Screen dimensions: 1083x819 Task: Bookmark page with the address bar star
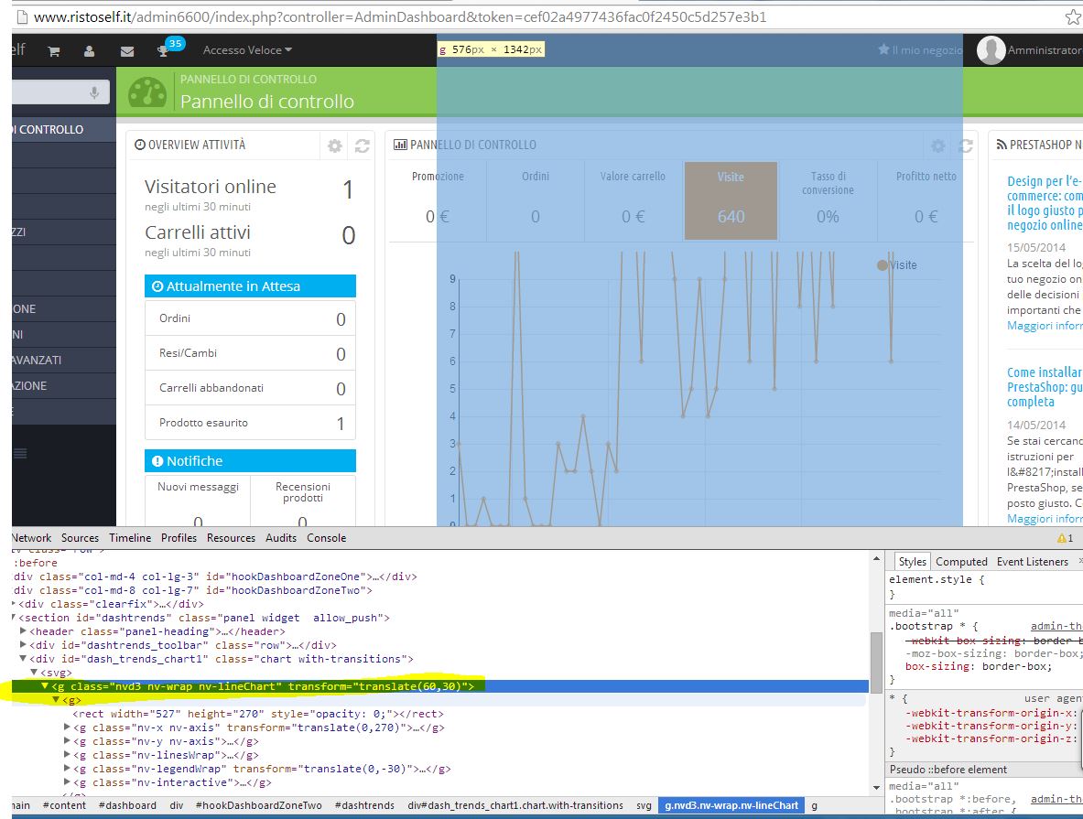pos(1072,16)
